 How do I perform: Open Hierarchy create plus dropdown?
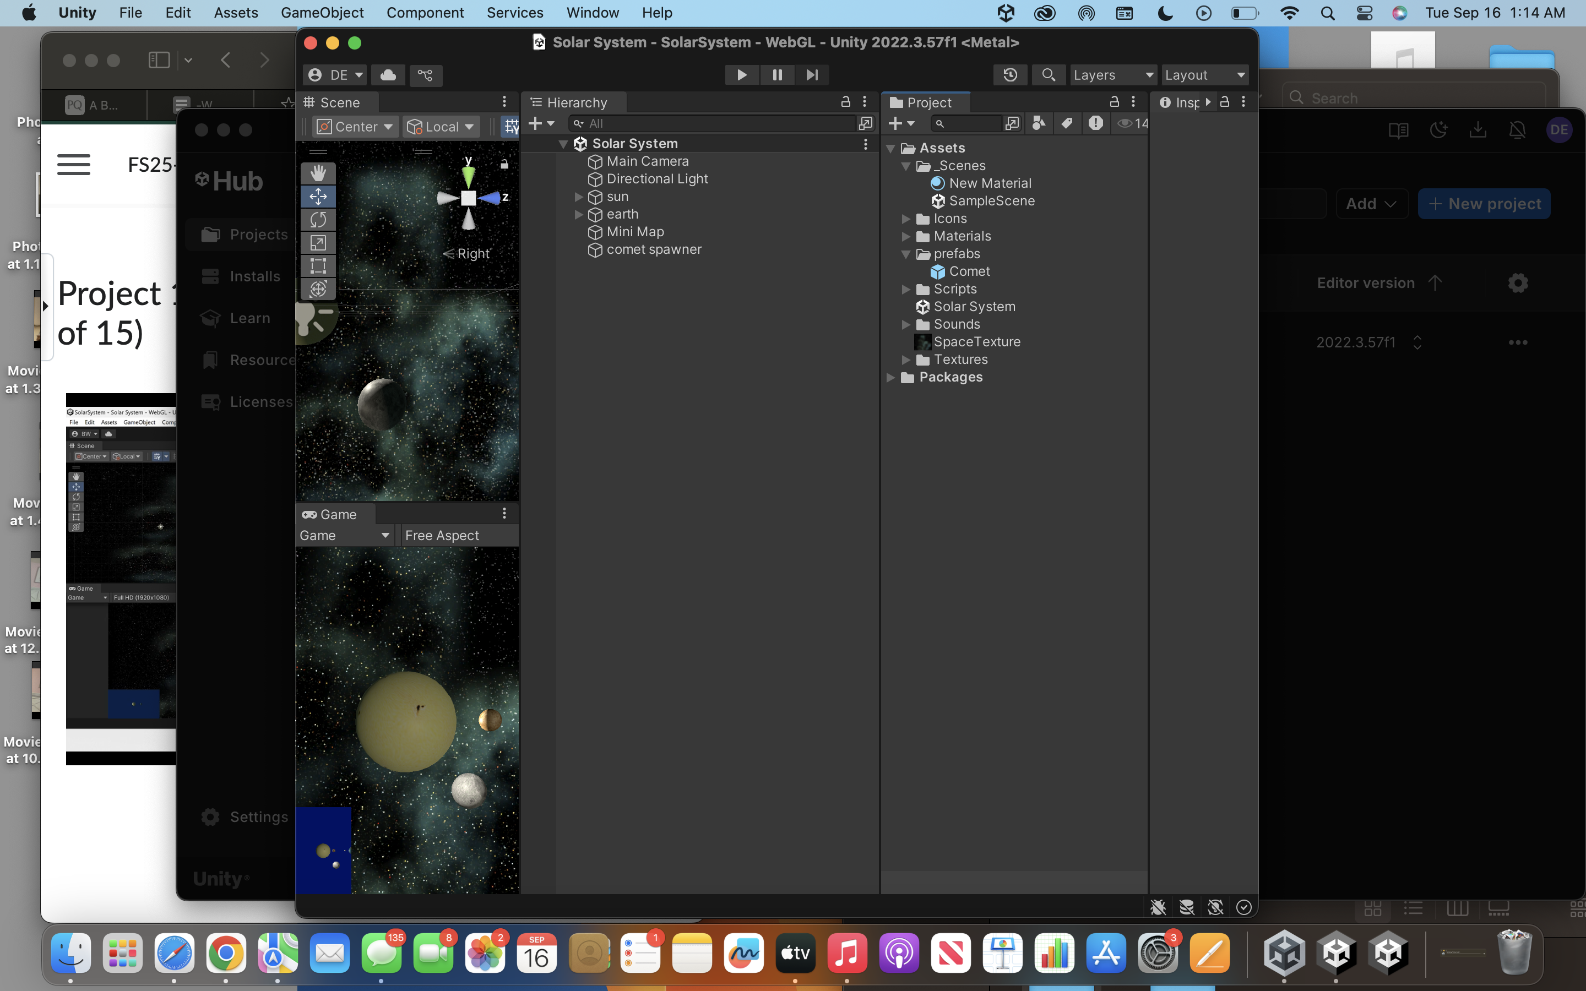tap(541, 123)
